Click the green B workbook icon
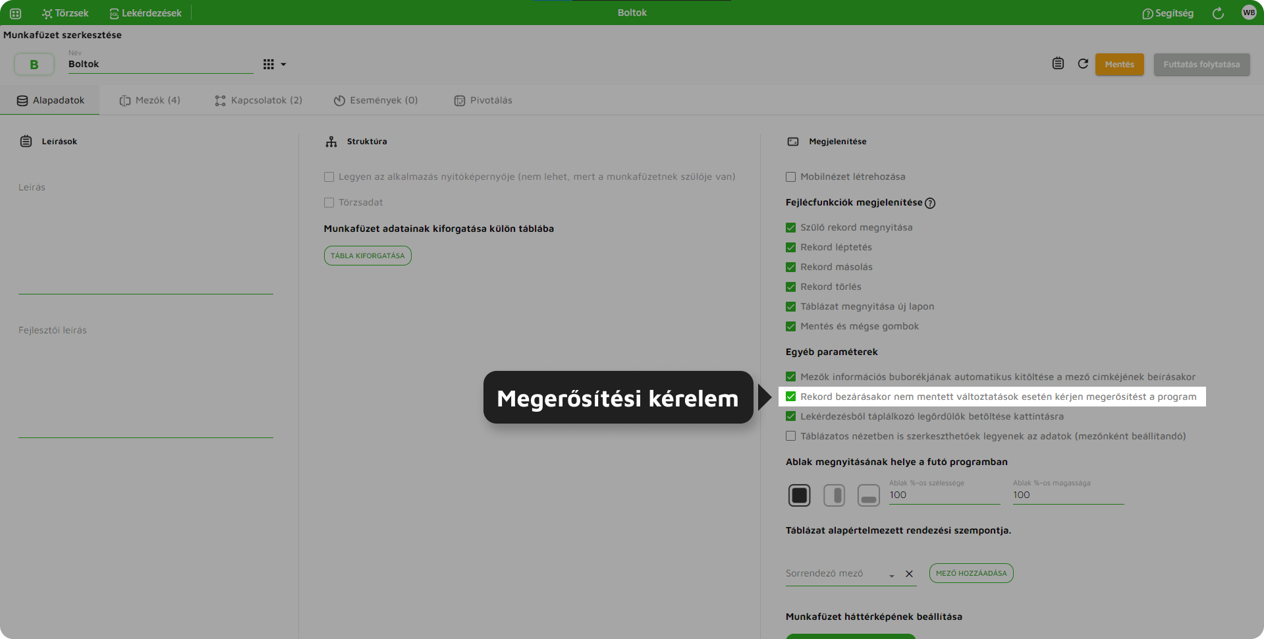The height and width of the screenshot is (639, 1264). tap(34, 65)
